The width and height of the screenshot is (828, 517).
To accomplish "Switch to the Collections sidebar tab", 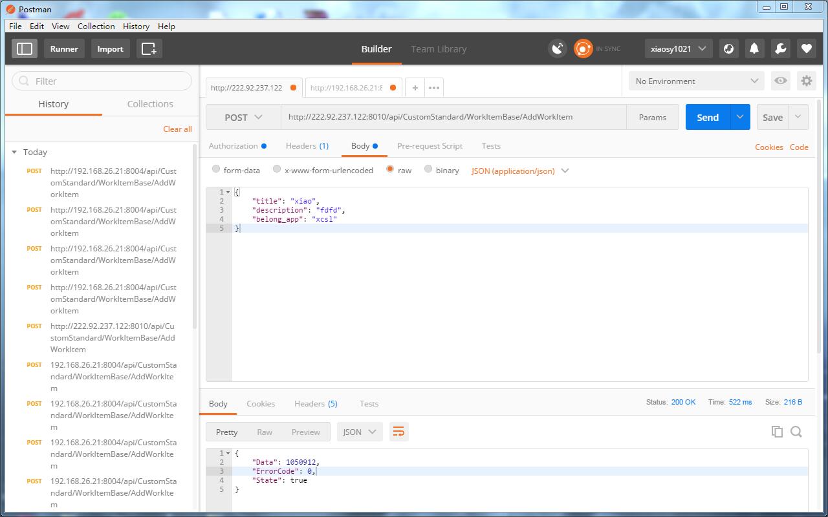I will [x=150, y=103].
